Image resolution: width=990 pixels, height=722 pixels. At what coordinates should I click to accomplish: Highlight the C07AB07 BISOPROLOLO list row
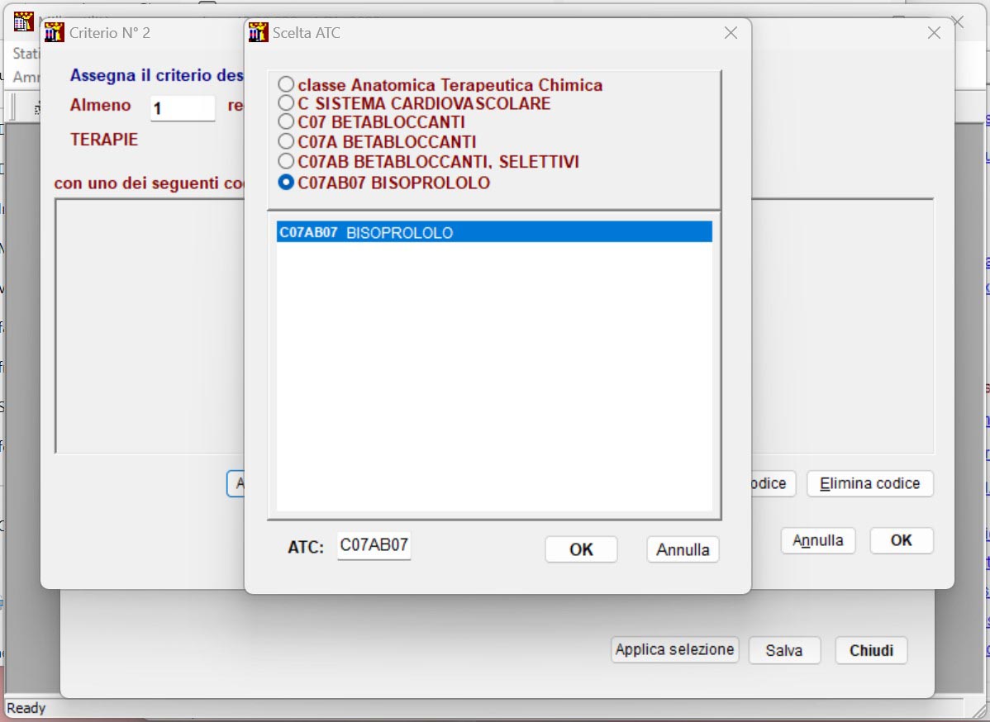click(x=494, y=232)
